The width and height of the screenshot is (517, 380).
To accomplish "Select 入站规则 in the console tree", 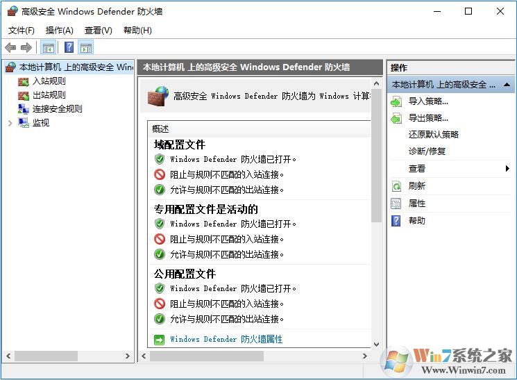I will point(49,81).
